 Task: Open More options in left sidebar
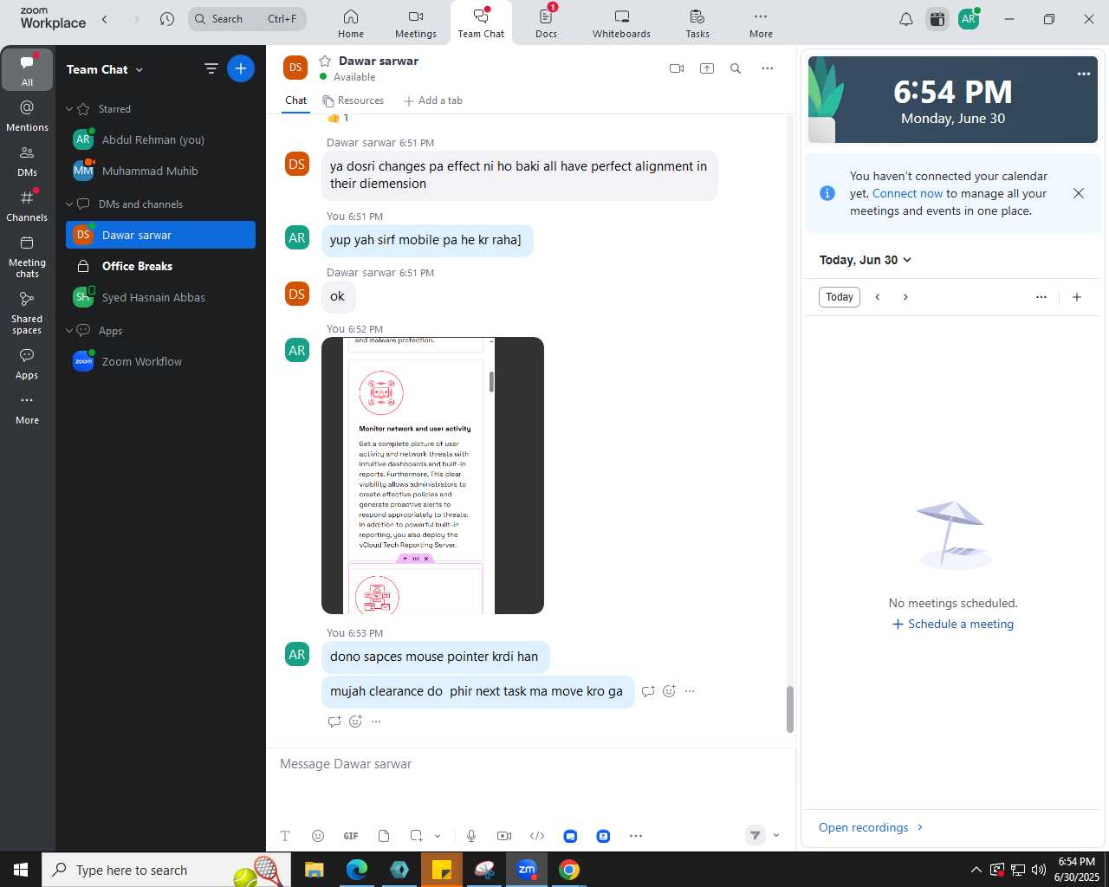pos(27,409)
